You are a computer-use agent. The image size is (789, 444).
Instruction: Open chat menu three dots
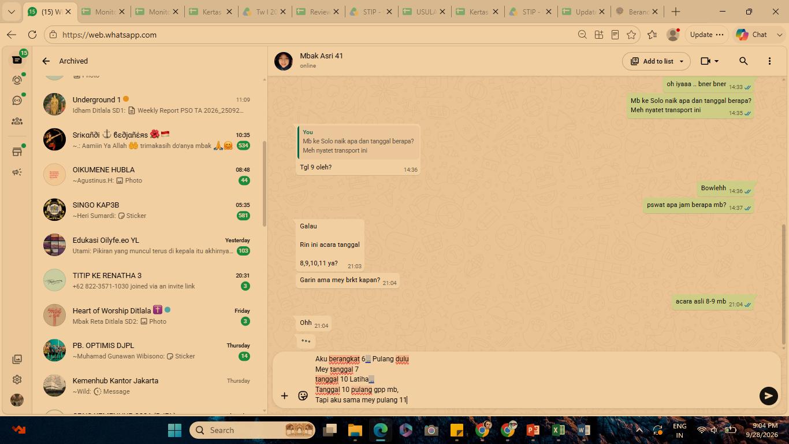[769, 61]
